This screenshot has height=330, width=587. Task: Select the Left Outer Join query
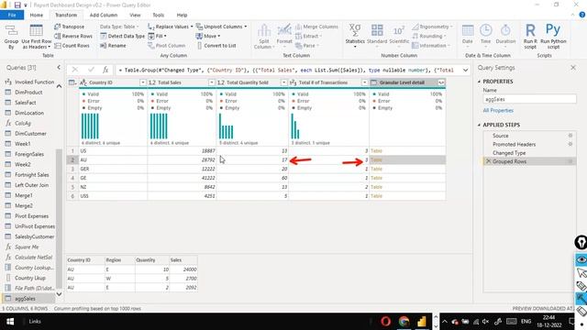coord(31,185)
